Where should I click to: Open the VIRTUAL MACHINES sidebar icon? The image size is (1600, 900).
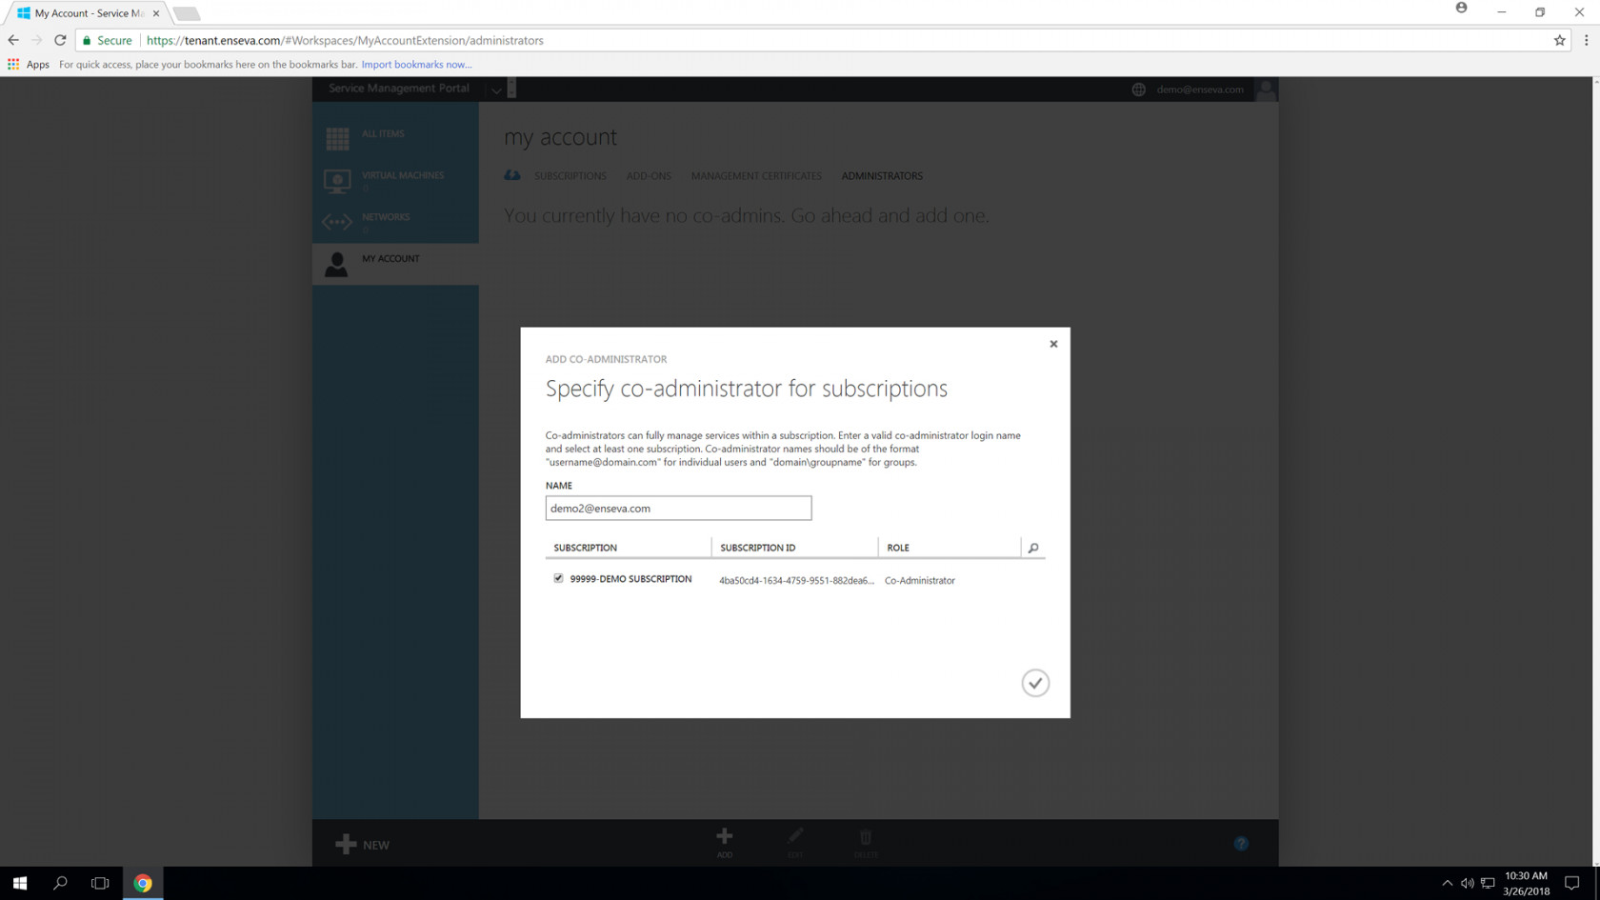pyautogui.click(x=337, y=180)
